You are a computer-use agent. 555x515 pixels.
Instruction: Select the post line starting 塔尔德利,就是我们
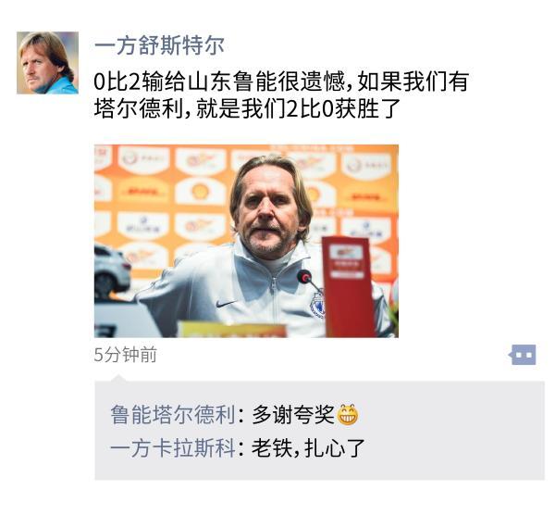tap(247, 108)
